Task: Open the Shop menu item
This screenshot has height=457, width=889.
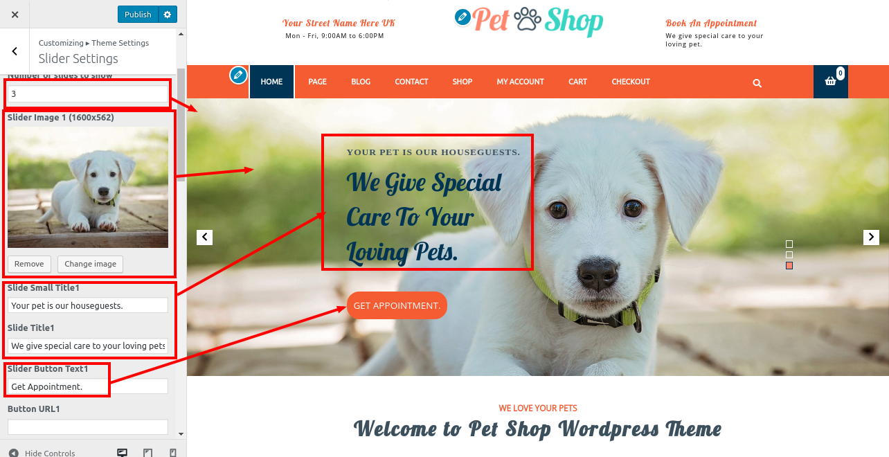Action: point(463,82)
